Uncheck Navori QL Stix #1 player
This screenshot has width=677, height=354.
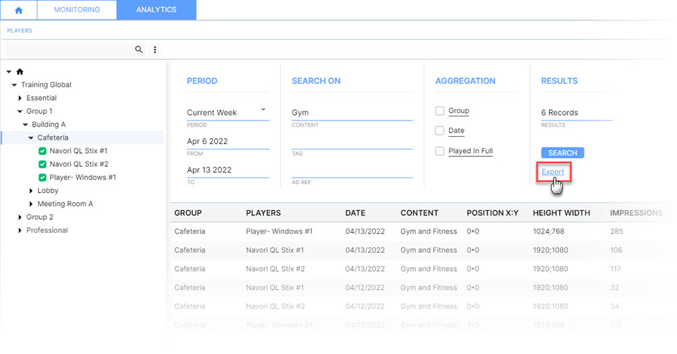[43, 151]
